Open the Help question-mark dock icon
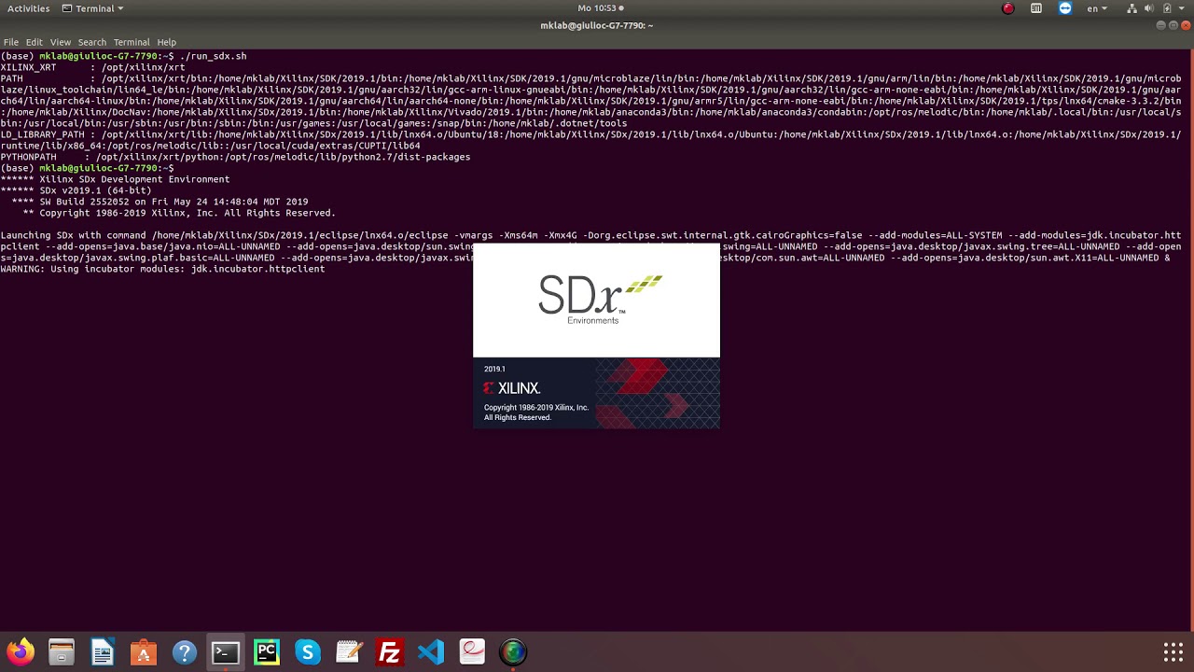 click(185, 652)
